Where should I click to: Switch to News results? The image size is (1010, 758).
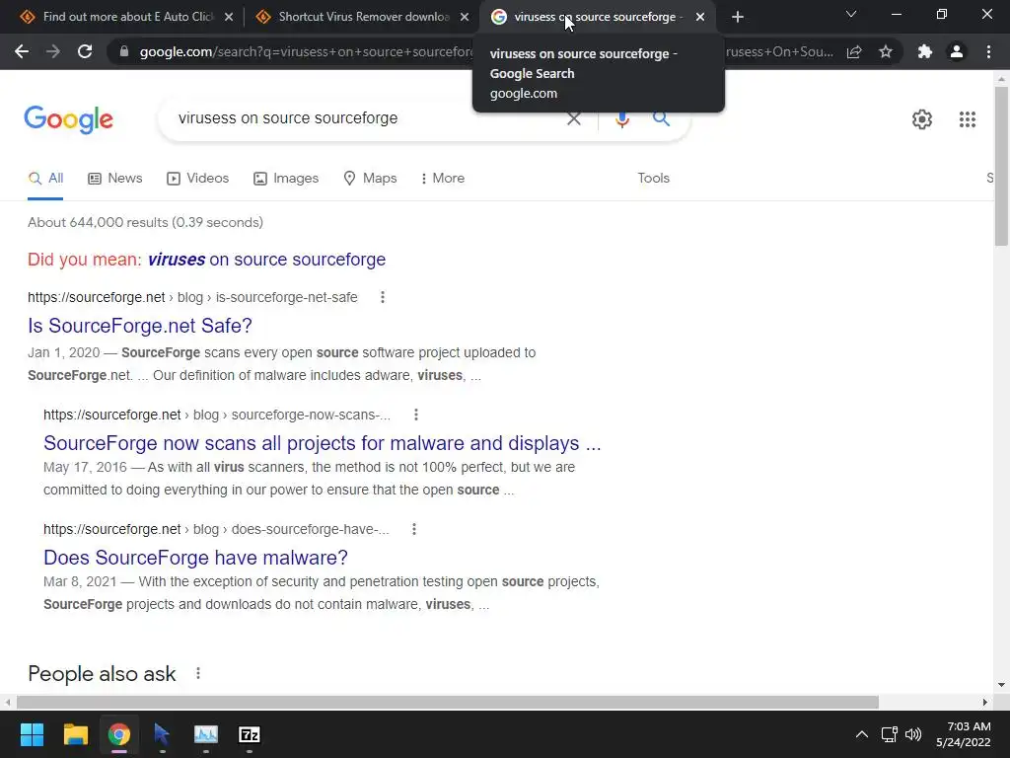[x=114, y=179]
